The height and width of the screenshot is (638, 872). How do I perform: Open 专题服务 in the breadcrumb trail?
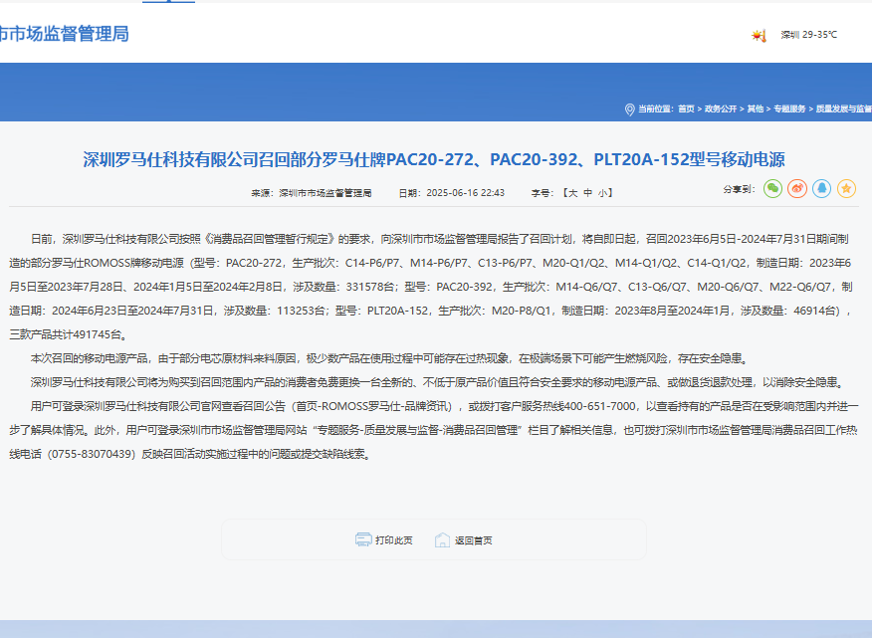click(789, 109)
